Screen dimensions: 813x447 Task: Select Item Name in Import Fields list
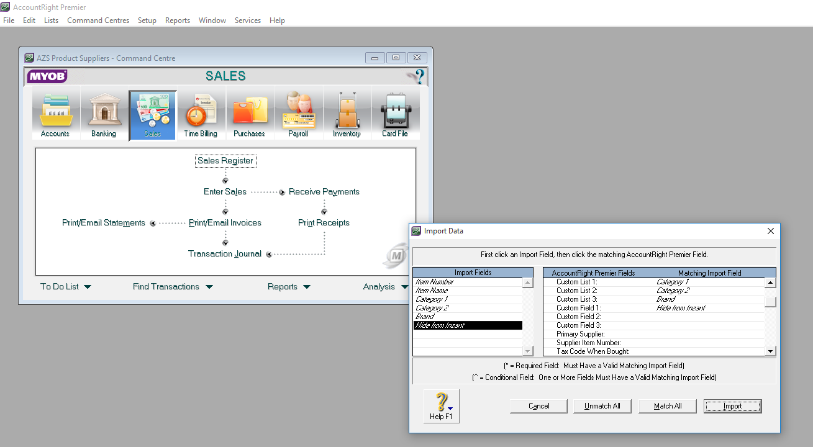coord(468,291)
